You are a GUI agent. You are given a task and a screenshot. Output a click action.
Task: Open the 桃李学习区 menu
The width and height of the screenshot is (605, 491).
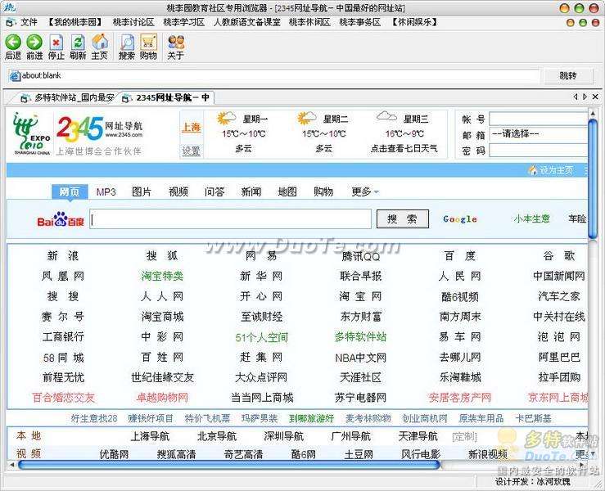[184, 22]
